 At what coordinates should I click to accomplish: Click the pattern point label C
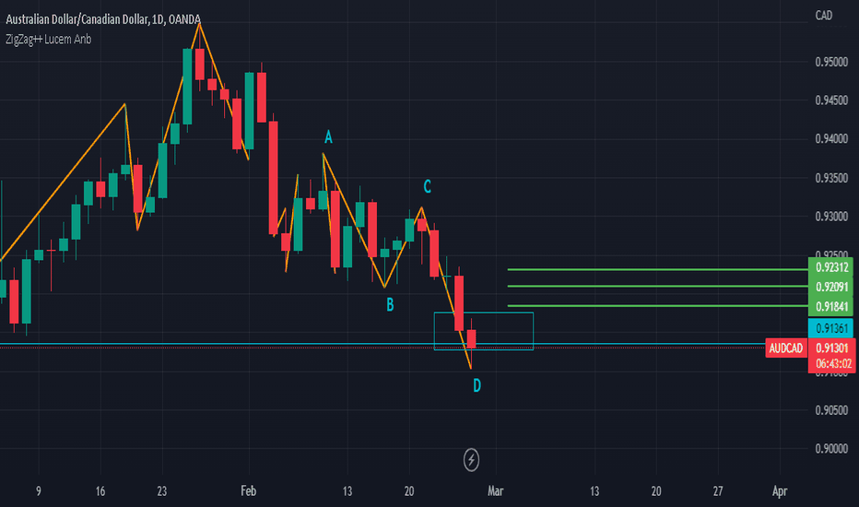coord(428,187)
